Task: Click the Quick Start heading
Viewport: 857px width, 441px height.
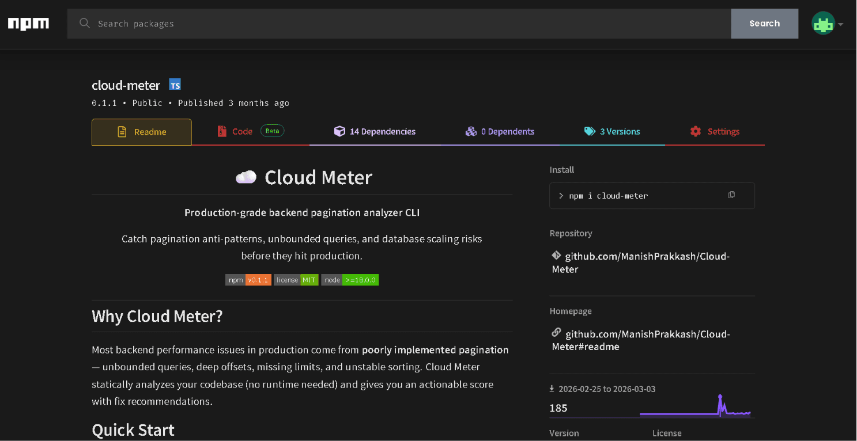Action: (133, 430)
